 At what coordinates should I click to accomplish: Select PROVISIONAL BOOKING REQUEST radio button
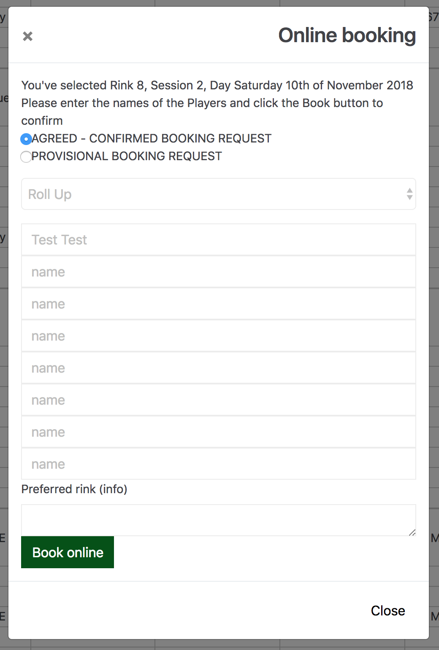[x=26, y=157]
